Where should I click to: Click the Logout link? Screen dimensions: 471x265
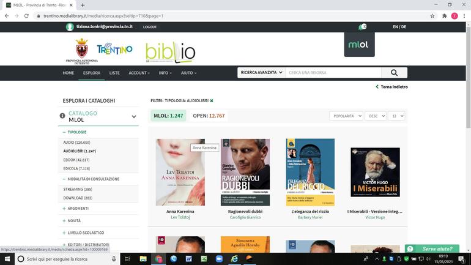[150, 27]
